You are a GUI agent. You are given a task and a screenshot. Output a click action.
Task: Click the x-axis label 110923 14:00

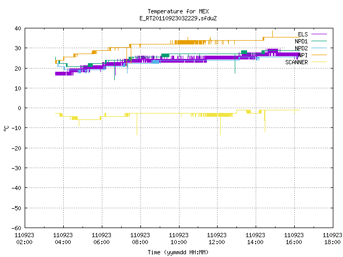[255, 239]
